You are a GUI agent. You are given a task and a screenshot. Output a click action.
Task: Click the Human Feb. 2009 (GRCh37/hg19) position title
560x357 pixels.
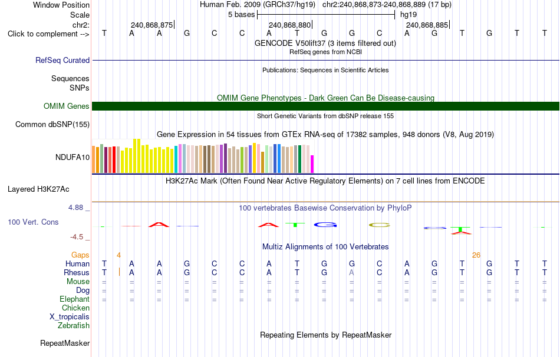(x=258, y=5)
